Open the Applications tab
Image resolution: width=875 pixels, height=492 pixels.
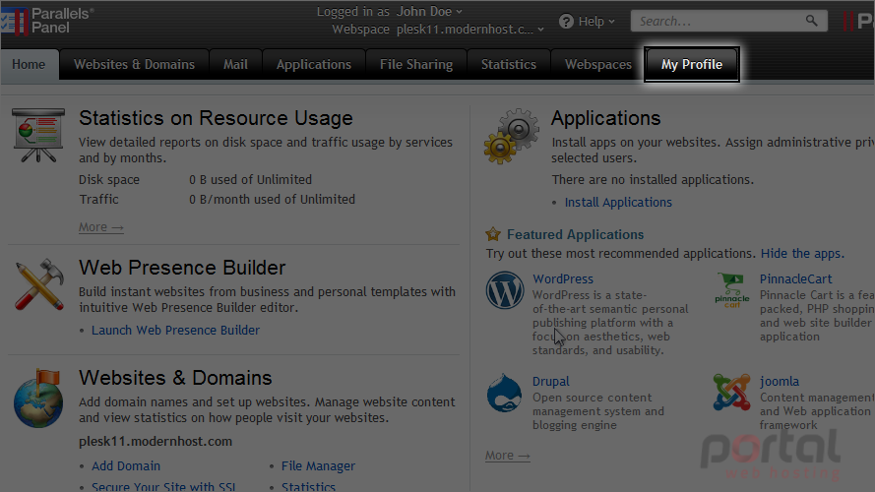[x=314, y=64]
